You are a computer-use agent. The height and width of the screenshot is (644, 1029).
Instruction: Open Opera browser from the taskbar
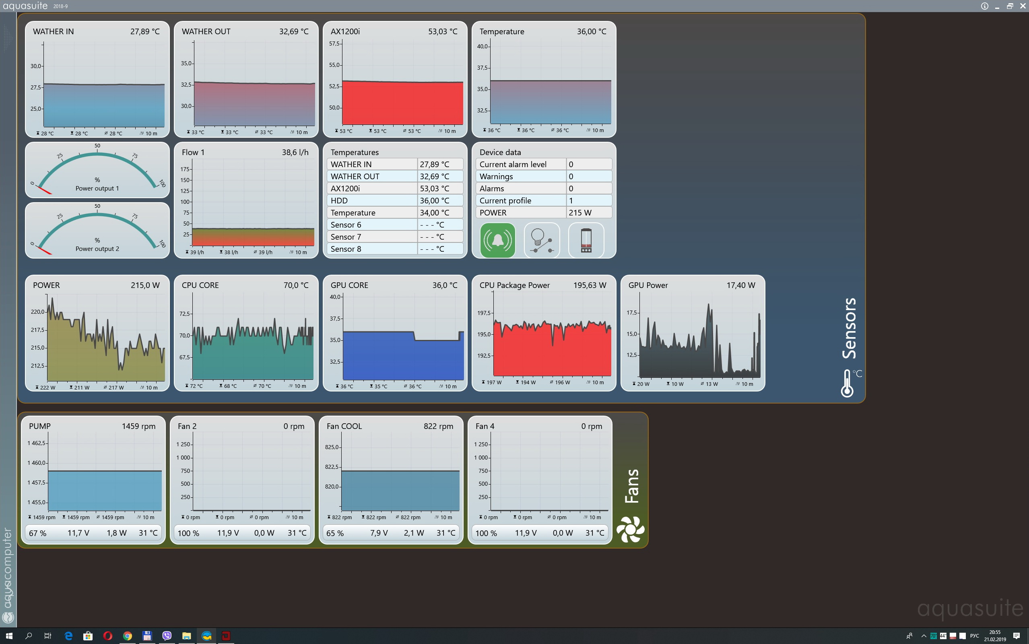108,636
